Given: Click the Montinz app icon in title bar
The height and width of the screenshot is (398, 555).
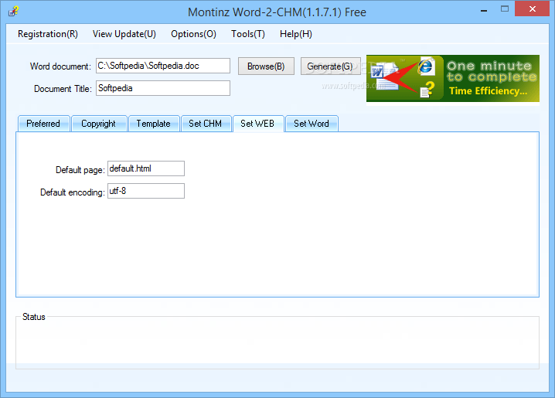Looking at the screenshot, I should [13, 12].
